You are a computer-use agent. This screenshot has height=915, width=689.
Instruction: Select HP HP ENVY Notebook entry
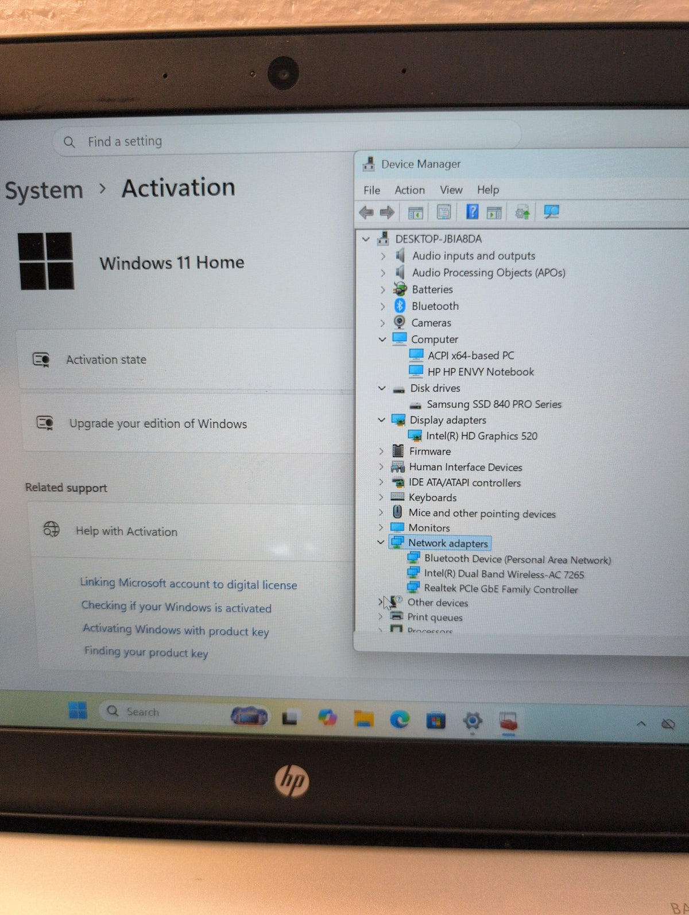click(x=481, y=372)
